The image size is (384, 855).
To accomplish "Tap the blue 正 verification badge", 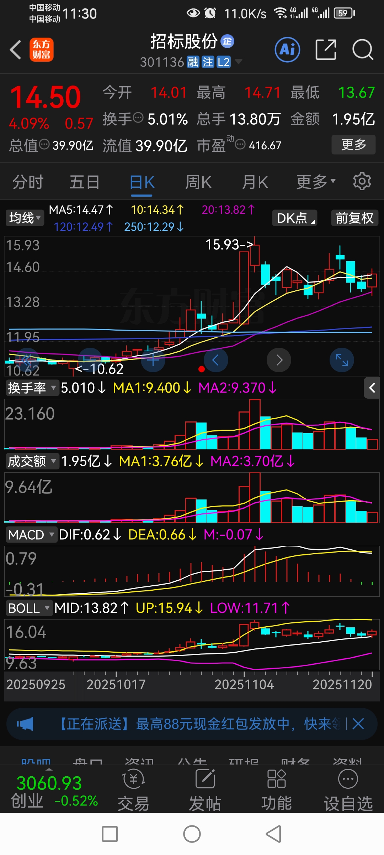I will click(228, 41).
